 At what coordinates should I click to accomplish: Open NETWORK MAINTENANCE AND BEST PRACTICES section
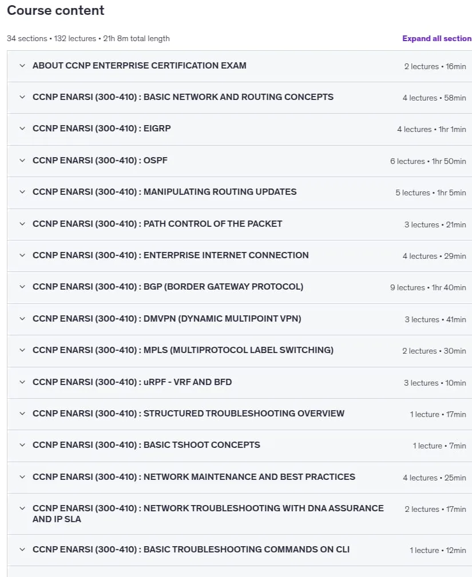194,477
